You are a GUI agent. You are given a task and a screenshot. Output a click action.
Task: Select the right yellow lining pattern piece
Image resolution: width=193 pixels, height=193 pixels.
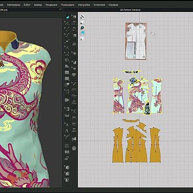point(155,145)
